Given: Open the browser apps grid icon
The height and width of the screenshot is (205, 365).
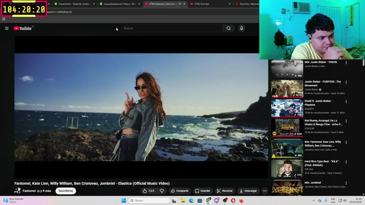Looking at the screenshot, I should (4, 19).
